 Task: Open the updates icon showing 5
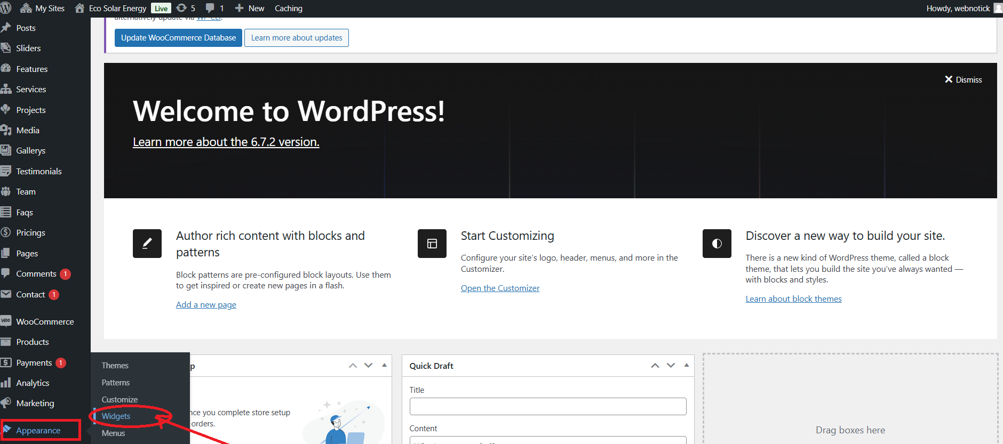click(182, 8)
